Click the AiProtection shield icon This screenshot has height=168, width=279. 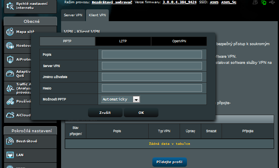coord(10,60)
